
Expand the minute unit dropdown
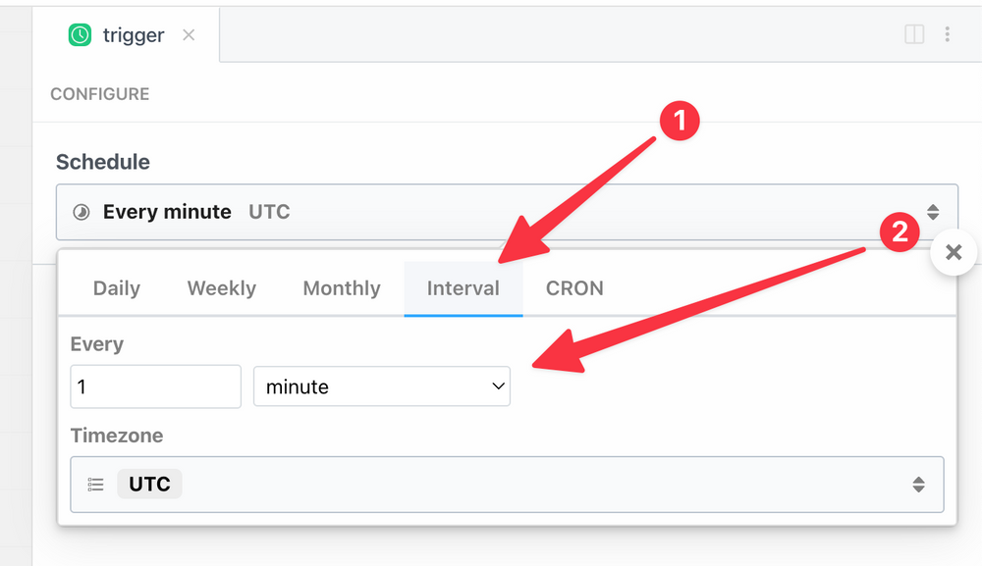tap(381, 386)
